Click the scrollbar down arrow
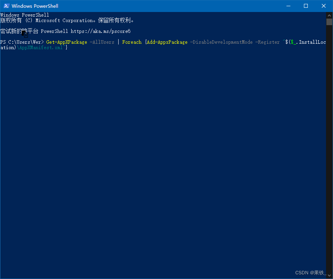Screen dimensions: 333x279 coord(329,276)
